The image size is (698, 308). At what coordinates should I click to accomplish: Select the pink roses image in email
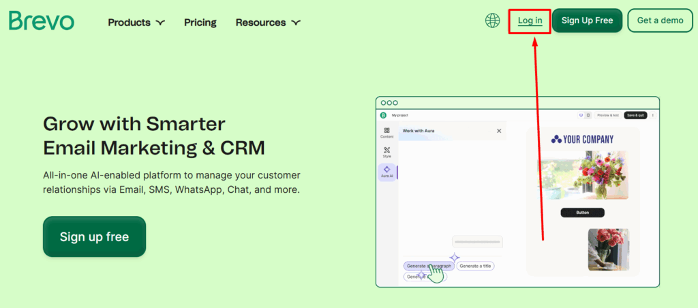(609, 249)
